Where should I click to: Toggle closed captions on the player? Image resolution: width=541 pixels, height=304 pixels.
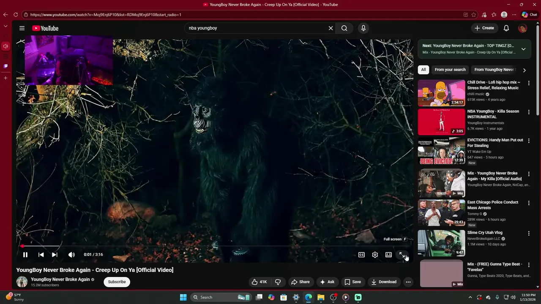[x=361, y=255]
